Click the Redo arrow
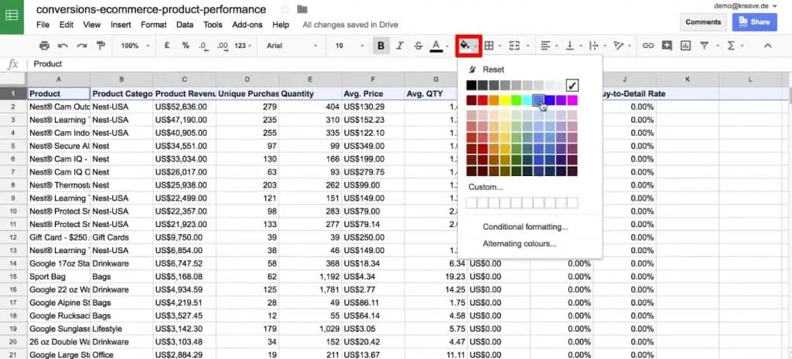792x359 pixels. pos(82,46)
